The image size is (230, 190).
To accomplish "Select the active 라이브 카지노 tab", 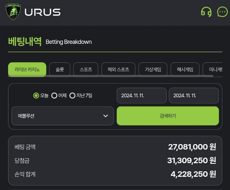I will (x=27, y=69).
